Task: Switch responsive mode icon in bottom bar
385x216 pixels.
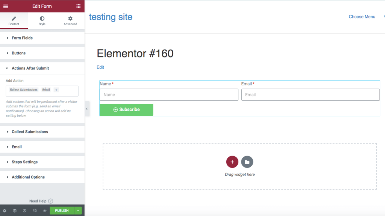Action: click(x=35, y=211)
